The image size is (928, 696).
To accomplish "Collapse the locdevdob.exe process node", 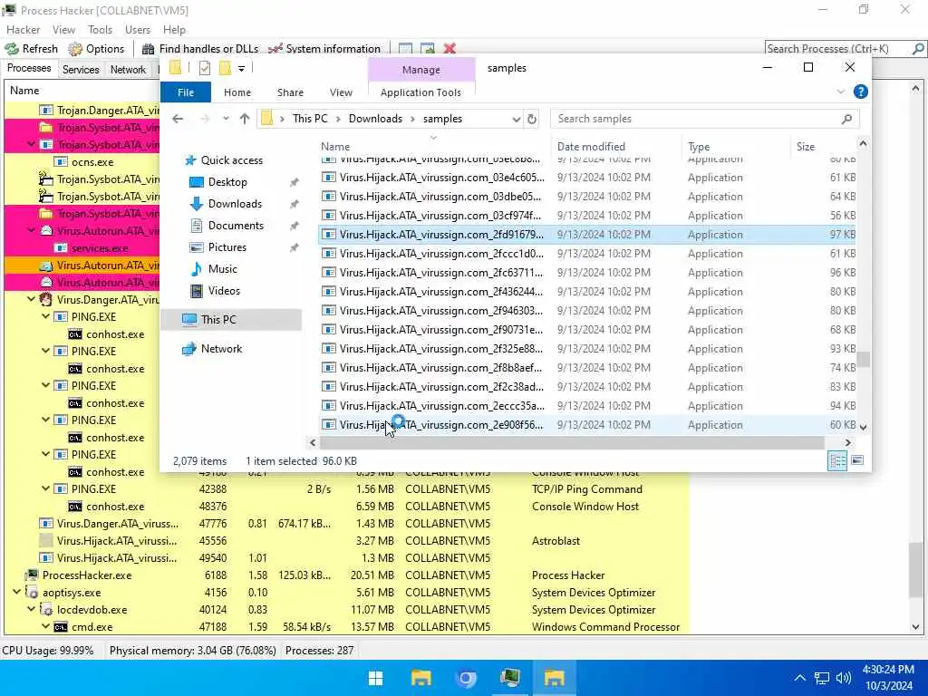I will [x=31, y=609].
